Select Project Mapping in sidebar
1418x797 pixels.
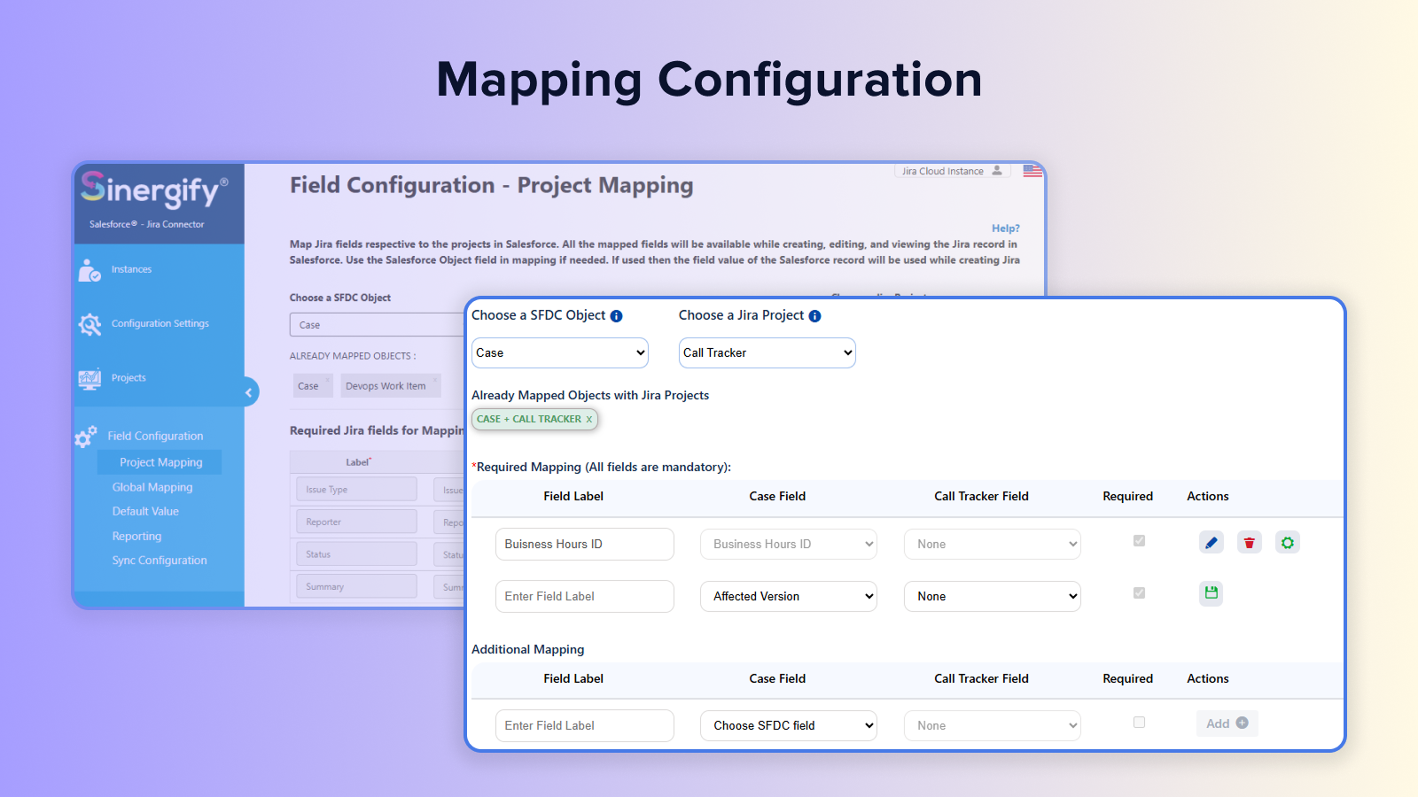160,462
